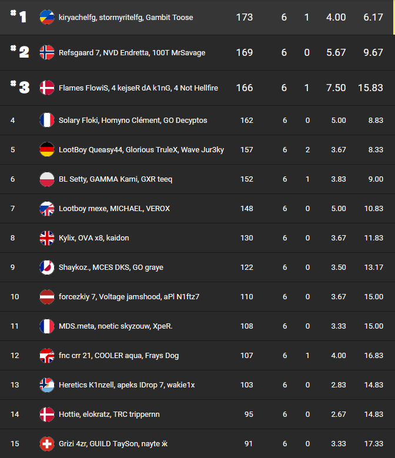Click the third place rank badge
The width and height of the screenshot is (395, 458).
click(x=19, y=87)
